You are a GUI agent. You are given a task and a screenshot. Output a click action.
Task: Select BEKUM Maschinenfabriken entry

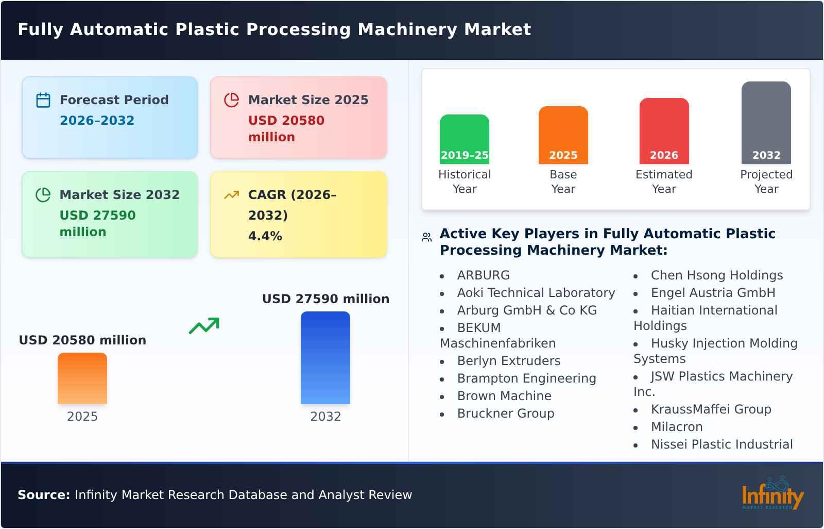point(497,336)
